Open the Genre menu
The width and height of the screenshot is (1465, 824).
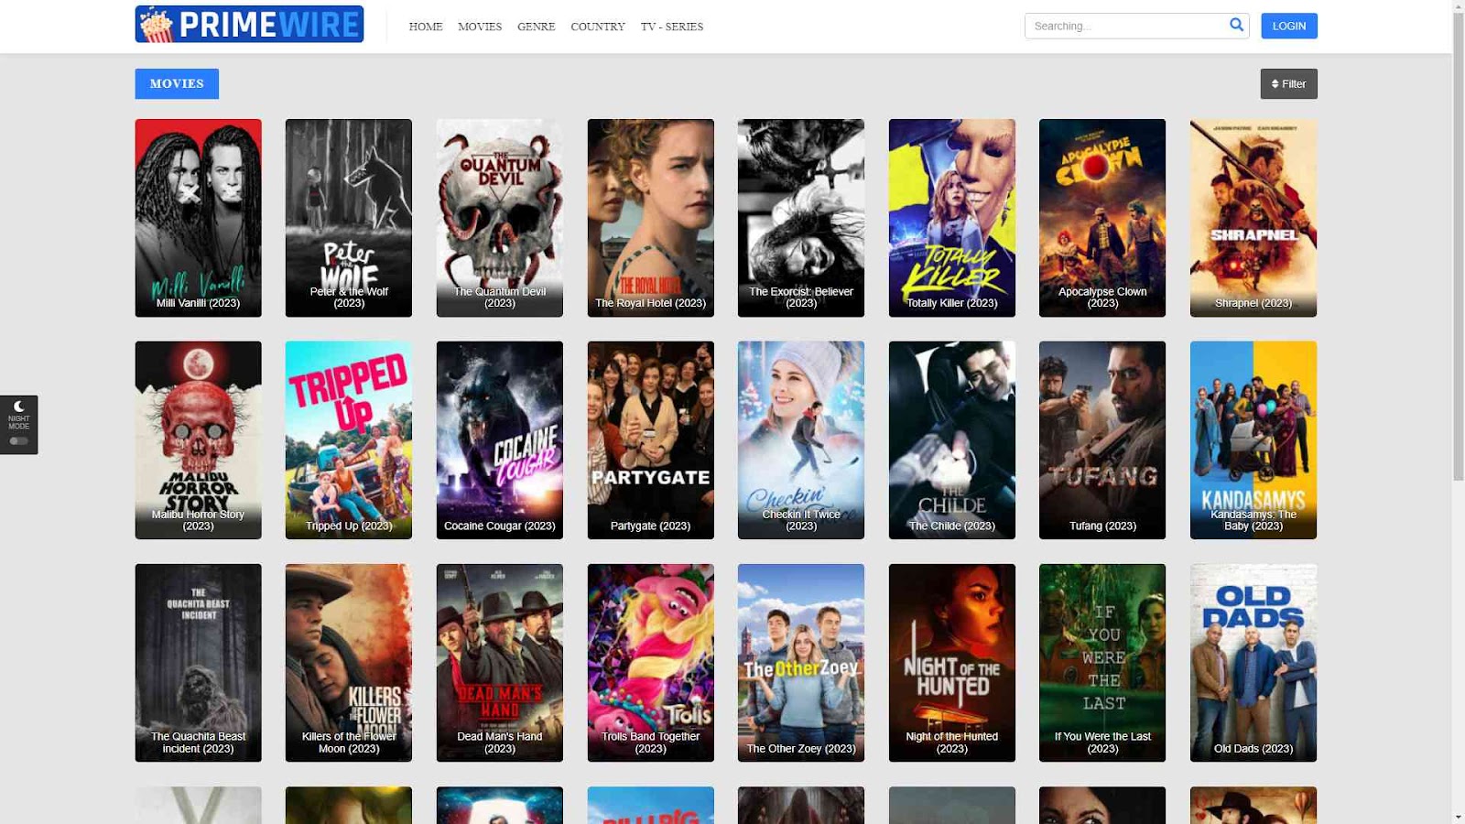coord(537,27)
